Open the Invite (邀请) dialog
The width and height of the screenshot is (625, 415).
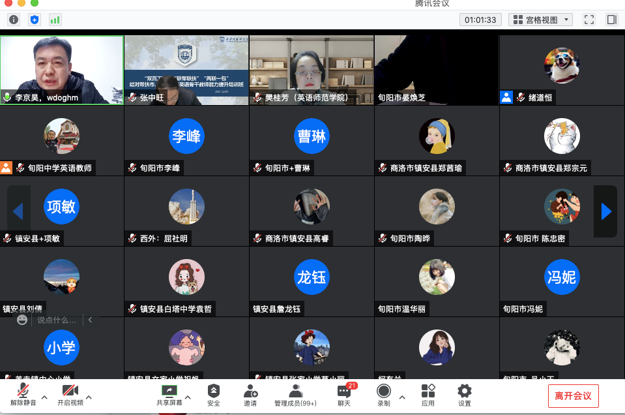[x=250, y=395]
